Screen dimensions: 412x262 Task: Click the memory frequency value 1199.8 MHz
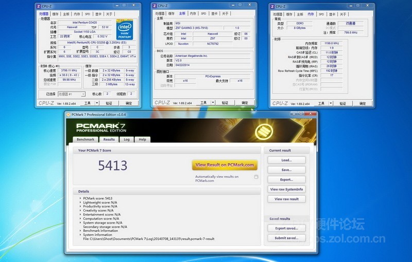coord(332,43)
